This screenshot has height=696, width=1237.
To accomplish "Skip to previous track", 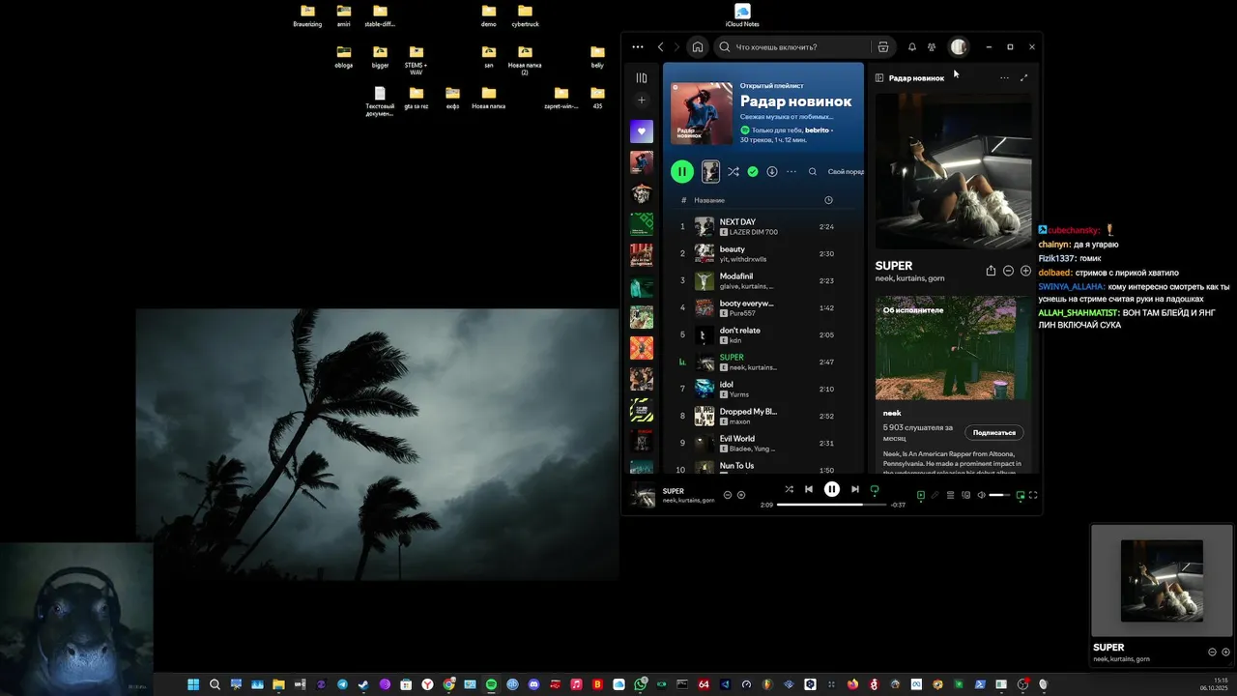I will point(809,489).
